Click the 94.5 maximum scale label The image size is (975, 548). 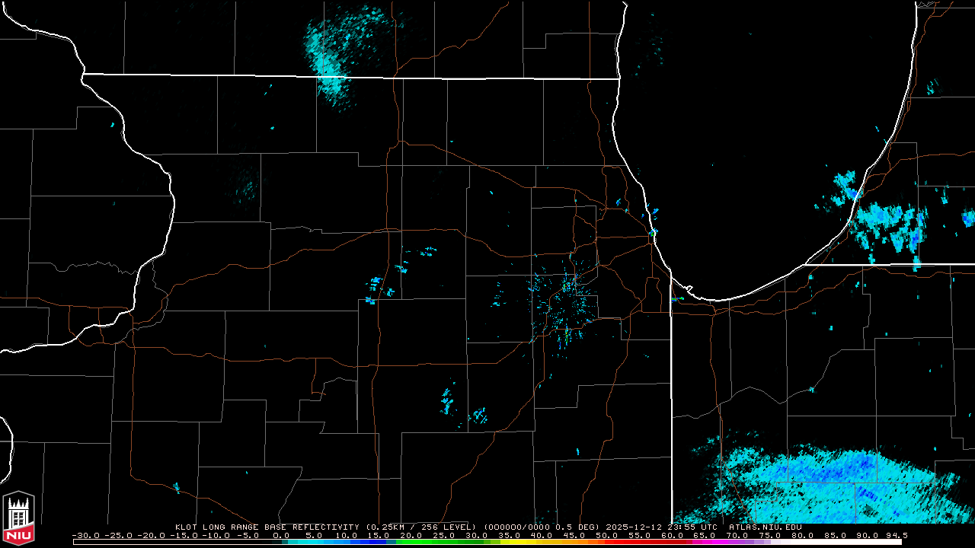[x=897, y=535]
